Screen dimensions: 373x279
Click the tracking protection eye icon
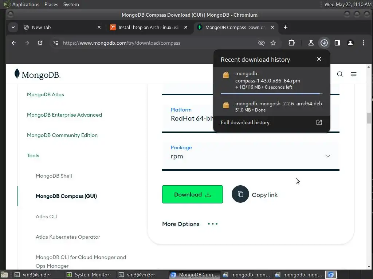coord(262,43)
